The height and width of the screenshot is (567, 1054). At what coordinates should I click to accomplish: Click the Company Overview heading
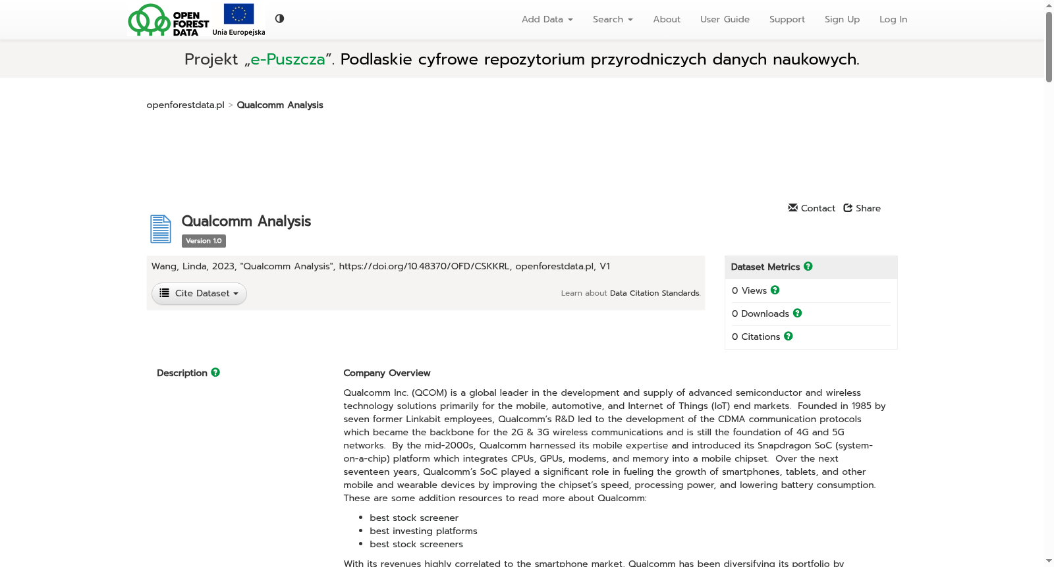point(387,373)
